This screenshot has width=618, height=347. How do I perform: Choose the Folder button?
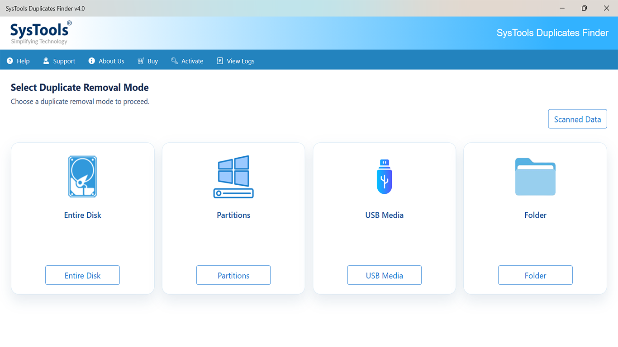pyautogui.click(x=535, y=275)
